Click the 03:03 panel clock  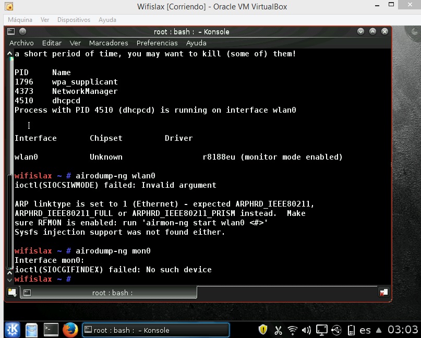click(403, 330)
